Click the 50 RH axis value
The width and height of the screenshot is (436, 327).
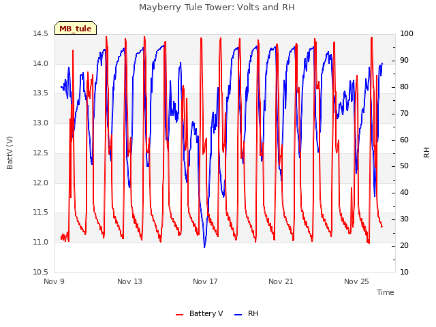click(404, 166)
